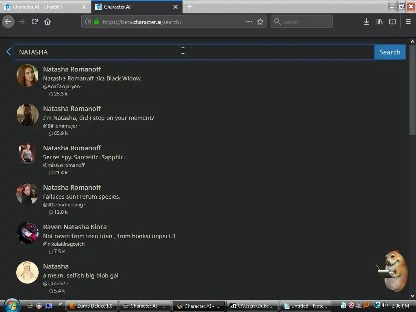Close the active Character.AI tab
Image resolution: width=416 pixels, height=312 pixels.
[x=175, y=7]
